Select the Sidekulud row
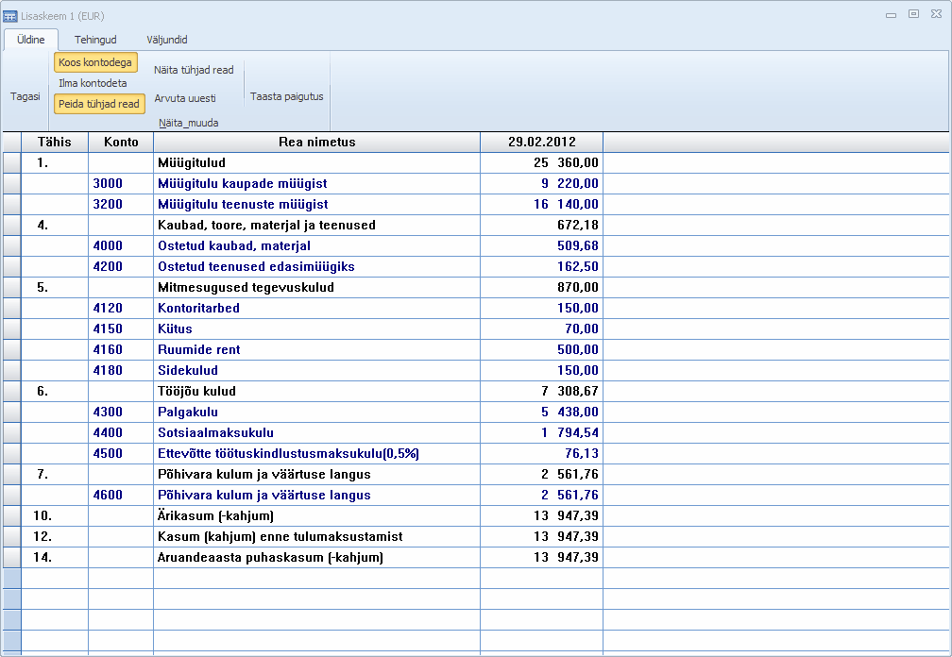952x657 pixels. tap(317, 370)
